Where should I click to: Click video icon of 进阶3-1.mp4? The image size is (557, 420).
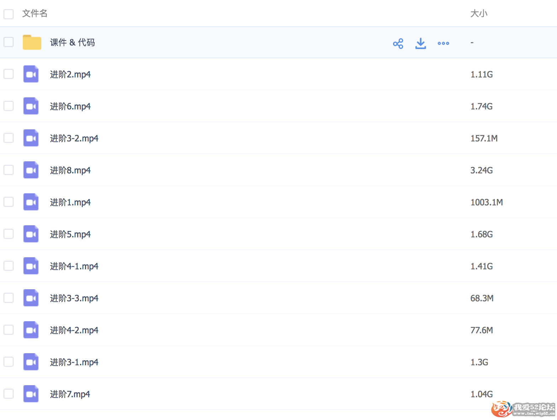[x=31, y=362]
